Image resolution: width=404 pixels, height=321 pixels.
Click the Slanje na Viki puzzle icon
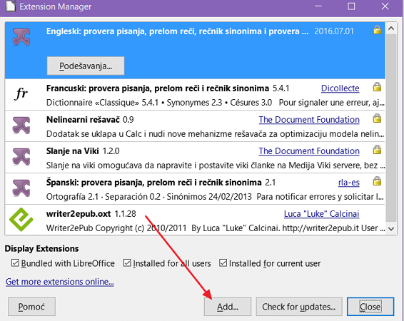[21, 157]
